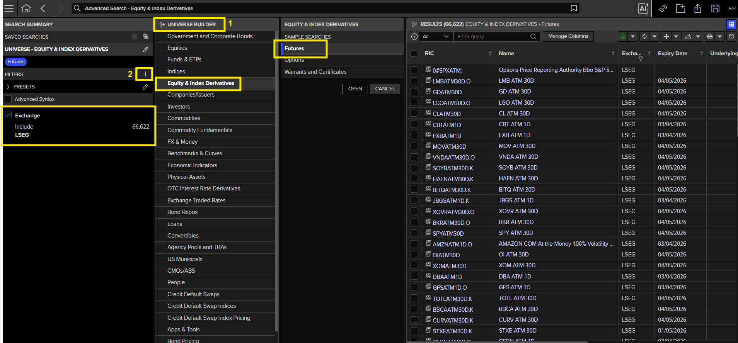Image resolution: width=738 pixels, height=343 pixels.
Task: Open the dropdown arrow beside Excel export
Action: click(633, 36)
